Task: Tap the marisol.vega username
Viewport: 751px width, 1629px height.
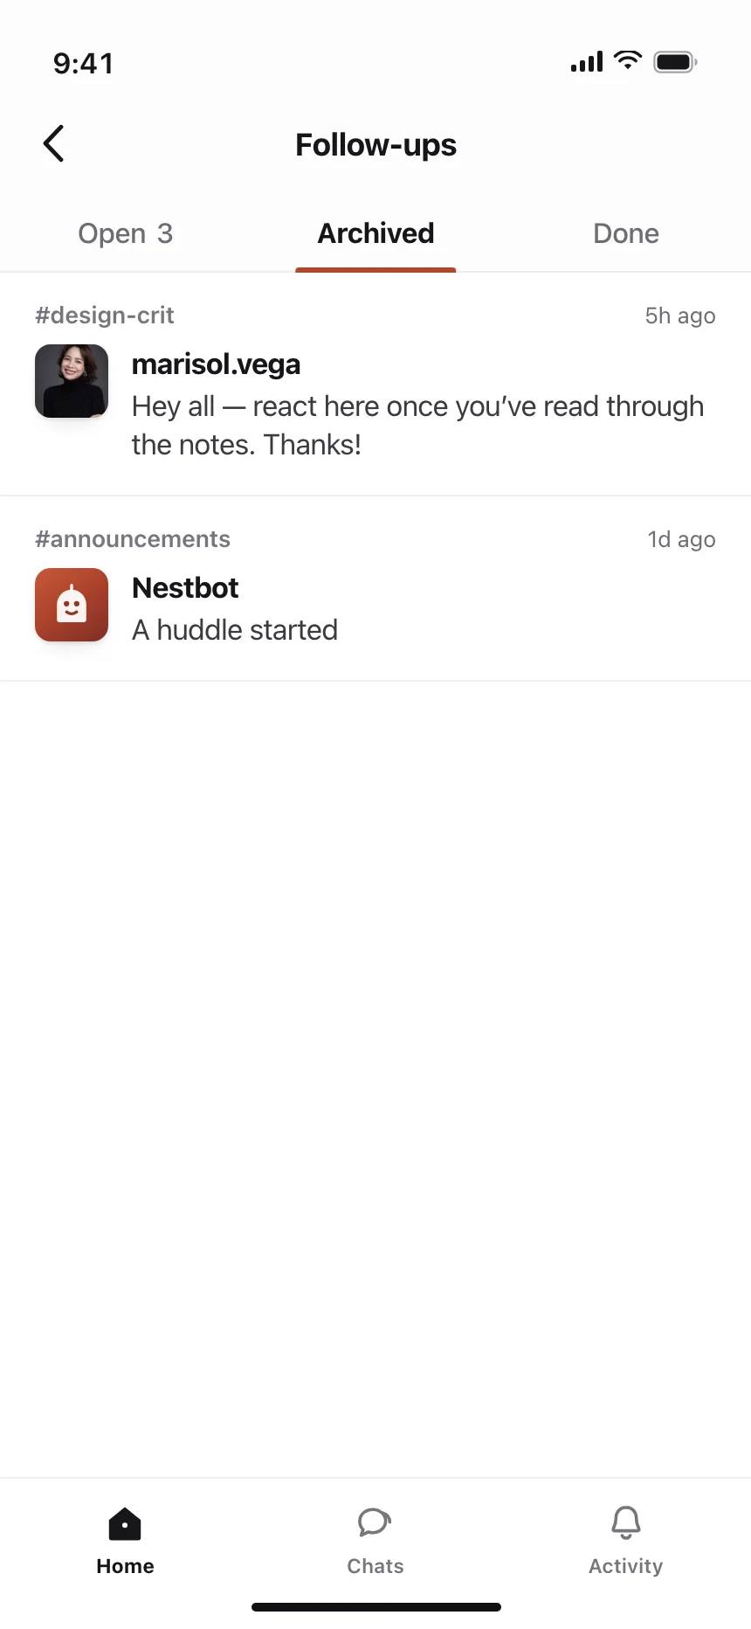Action: [216, 364]
